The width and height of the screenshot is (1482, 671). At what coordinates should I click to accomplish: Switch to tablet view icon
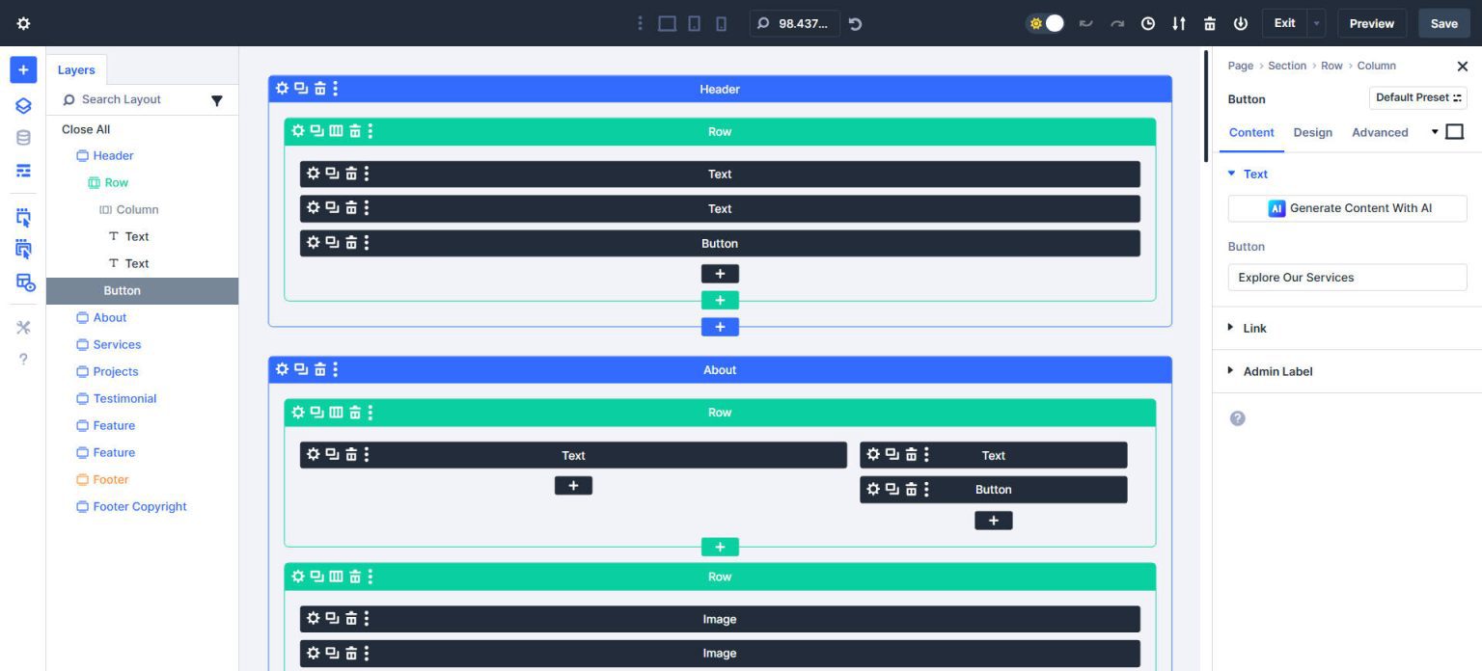(694, 23)
